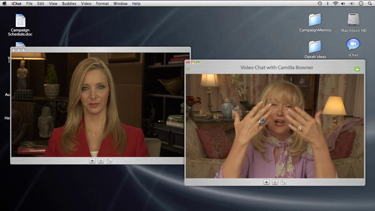Image resolution: width=375 pixels, height=211 pixels.
Task: Select the CampaignMemos folder
Action: (x=315, y=20)
